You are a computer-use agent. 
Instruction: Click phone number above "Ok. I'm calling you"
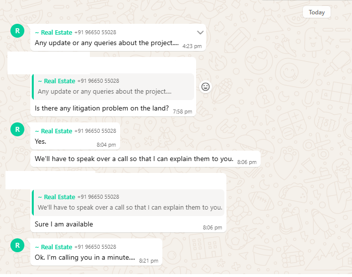coord(95,247)
